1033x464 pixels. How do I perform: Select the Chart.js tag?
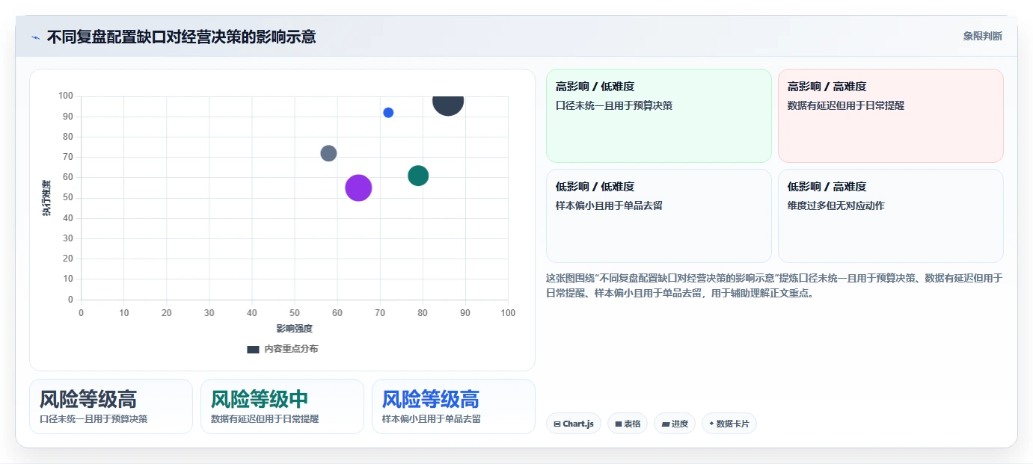574,424
